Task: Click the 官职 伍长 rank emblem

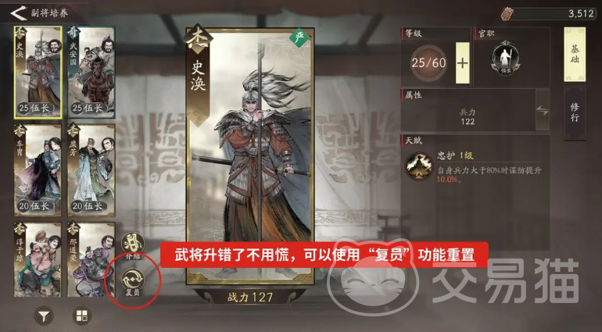Action: click(x=506, y=59)
